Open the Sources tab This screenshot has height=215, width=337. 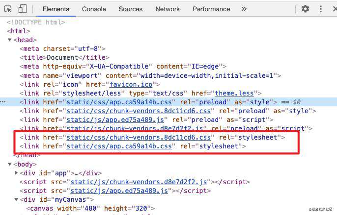(131, 9)
